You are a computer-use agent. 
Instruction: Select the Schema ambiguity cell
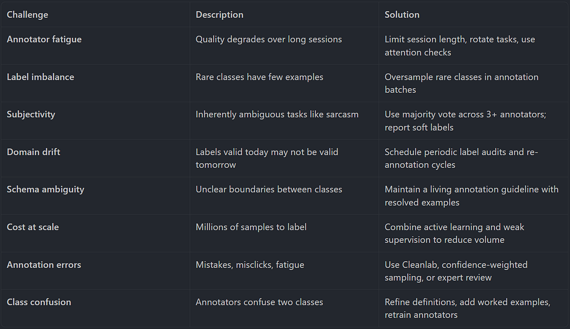click(x=46, y=190)
